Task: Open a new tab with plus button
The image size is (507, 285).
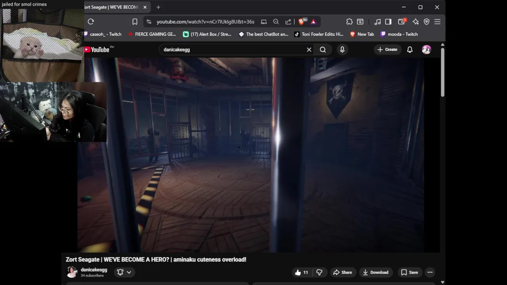Action: point(158,7)
